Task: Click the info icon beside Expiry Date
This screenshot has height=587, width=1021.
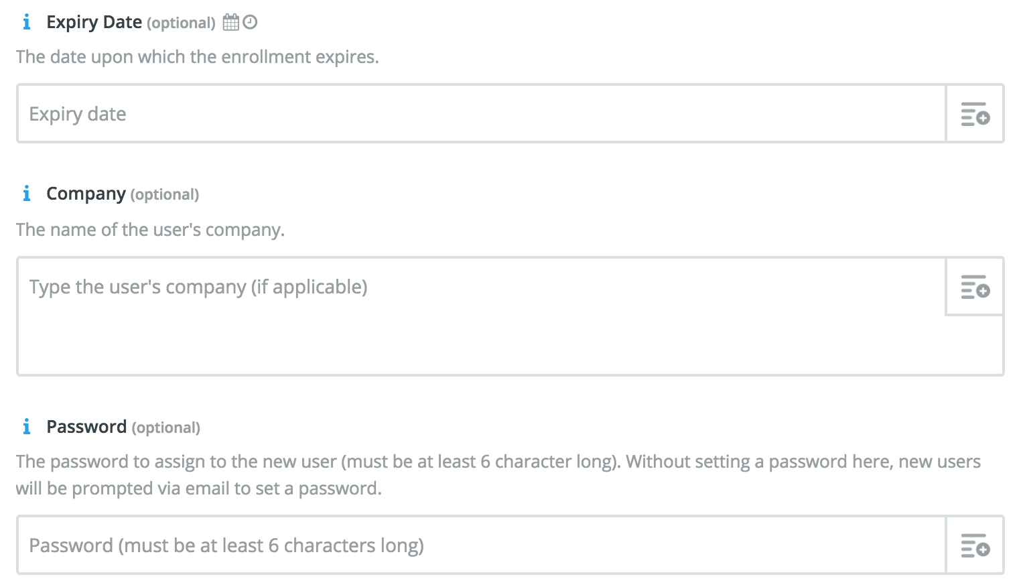Action: (26, 22)
